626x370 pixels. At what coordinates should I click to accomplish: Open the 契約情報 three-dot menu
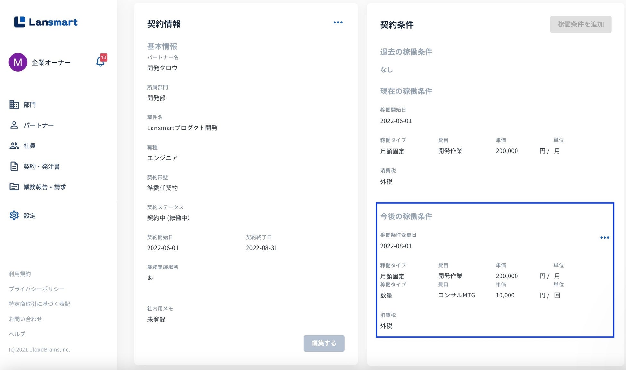coord(338,22)
